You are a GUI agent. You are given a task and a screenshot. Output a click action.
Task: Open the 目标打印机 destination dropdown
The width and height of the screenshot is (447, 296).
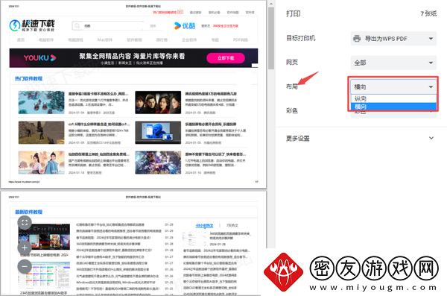click(393, 39)
